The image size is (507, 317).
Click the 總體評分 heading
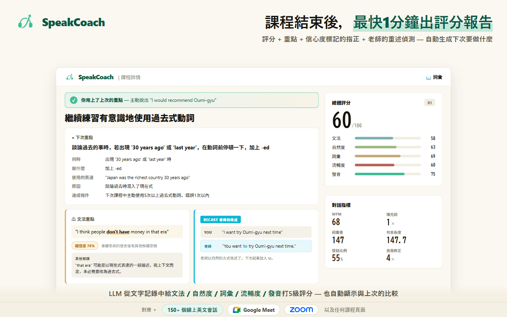[x=341, y=103]
